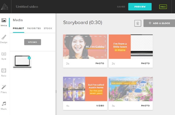Open the Design brush panel
The width and height of the screenshot is (175, 115).
pos(4,39)
